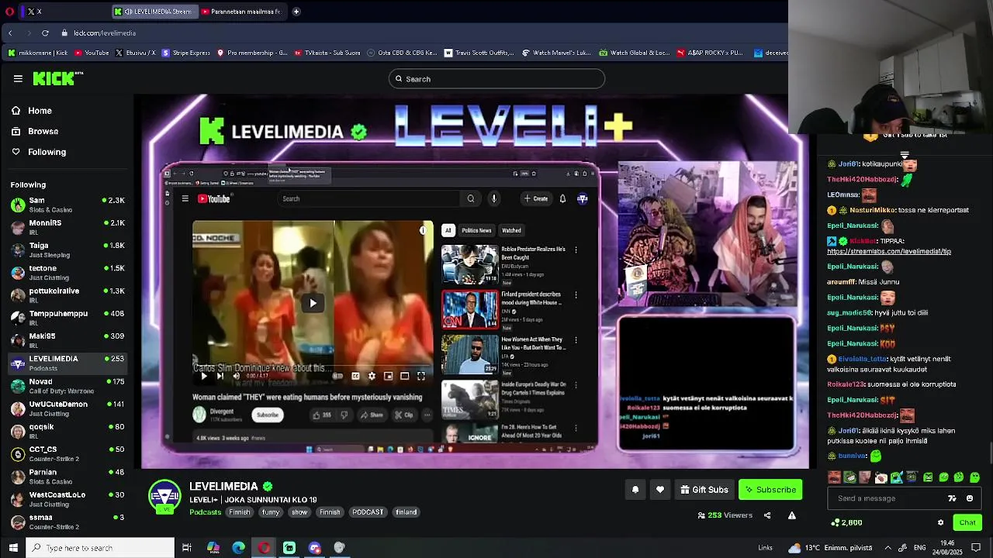Open the TVkaista - Sub Suora bookmark
Image resolution: width=993 pixels, height=558 pixels.
pos(327,53)
